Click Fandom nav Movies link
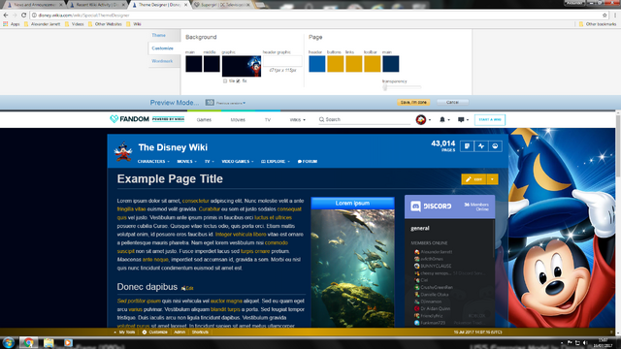The height and width of the screenshot is (349, 621). point(238,119)
